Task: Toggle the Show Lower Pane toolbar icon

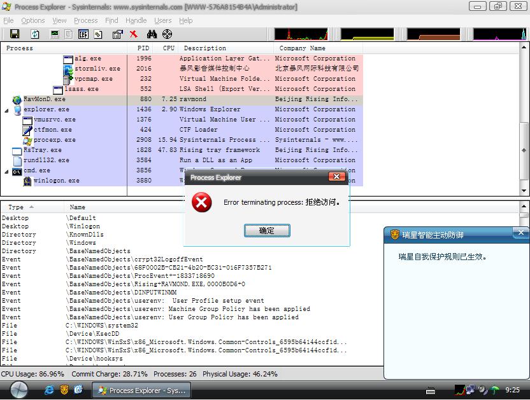Action: pyautogui.click(x=83, y=34)
